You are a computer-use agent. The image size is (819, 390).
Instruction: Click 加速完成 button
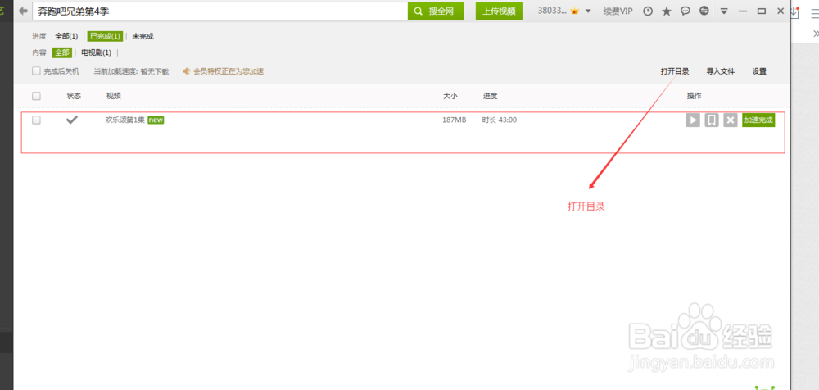click(758, 120)
